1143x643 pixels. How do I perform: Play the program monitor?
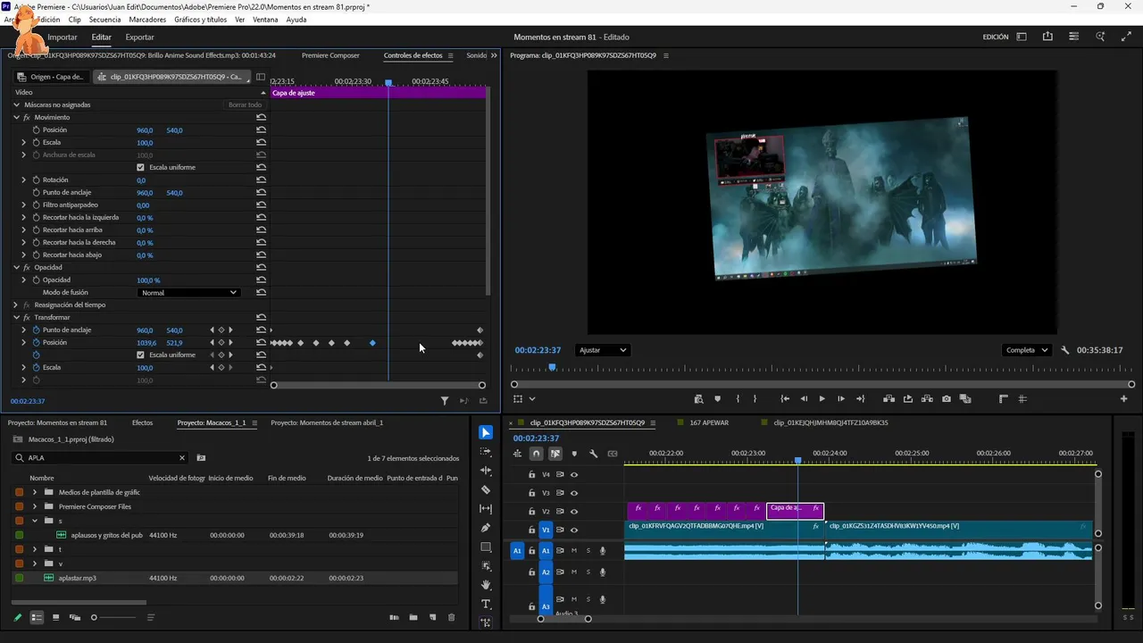pos(822,399)
